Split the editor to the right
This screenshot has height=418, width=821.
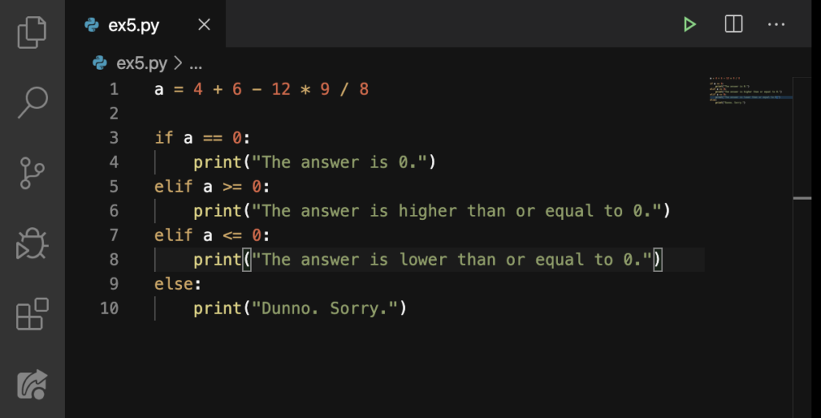[x=733, y=24]
